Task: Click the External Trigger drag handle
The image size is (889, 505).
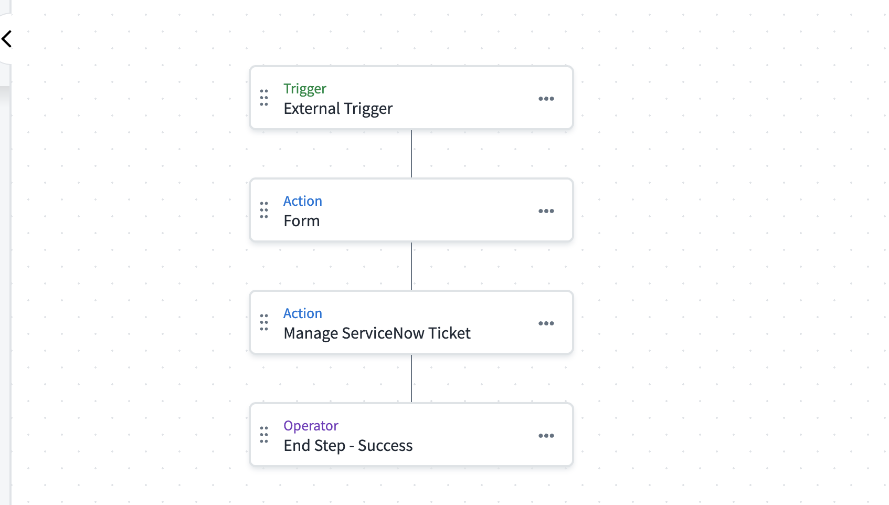Action: coord(264,98)
